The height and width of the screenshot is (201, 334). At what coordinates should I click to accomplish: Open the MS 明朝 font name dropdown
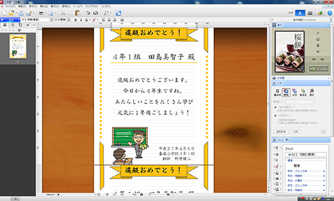51,20
